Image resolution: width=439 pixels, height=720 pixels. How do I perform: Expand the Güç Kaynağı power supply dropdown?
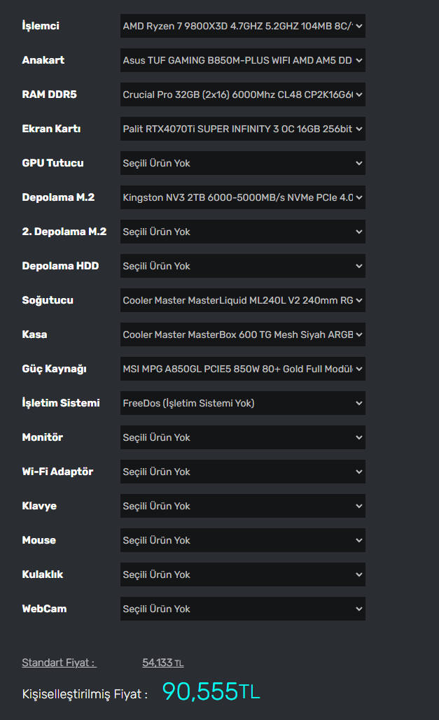click(x=242, y=369)
